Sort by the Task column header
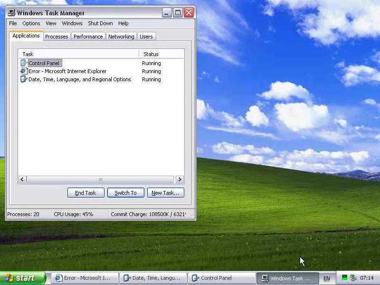 pyautogui.click(x=78, y=54)
